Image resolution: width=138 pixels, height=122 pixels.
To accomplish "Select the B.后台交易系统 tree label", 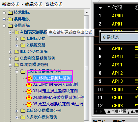I will click(x=34, y=52).
